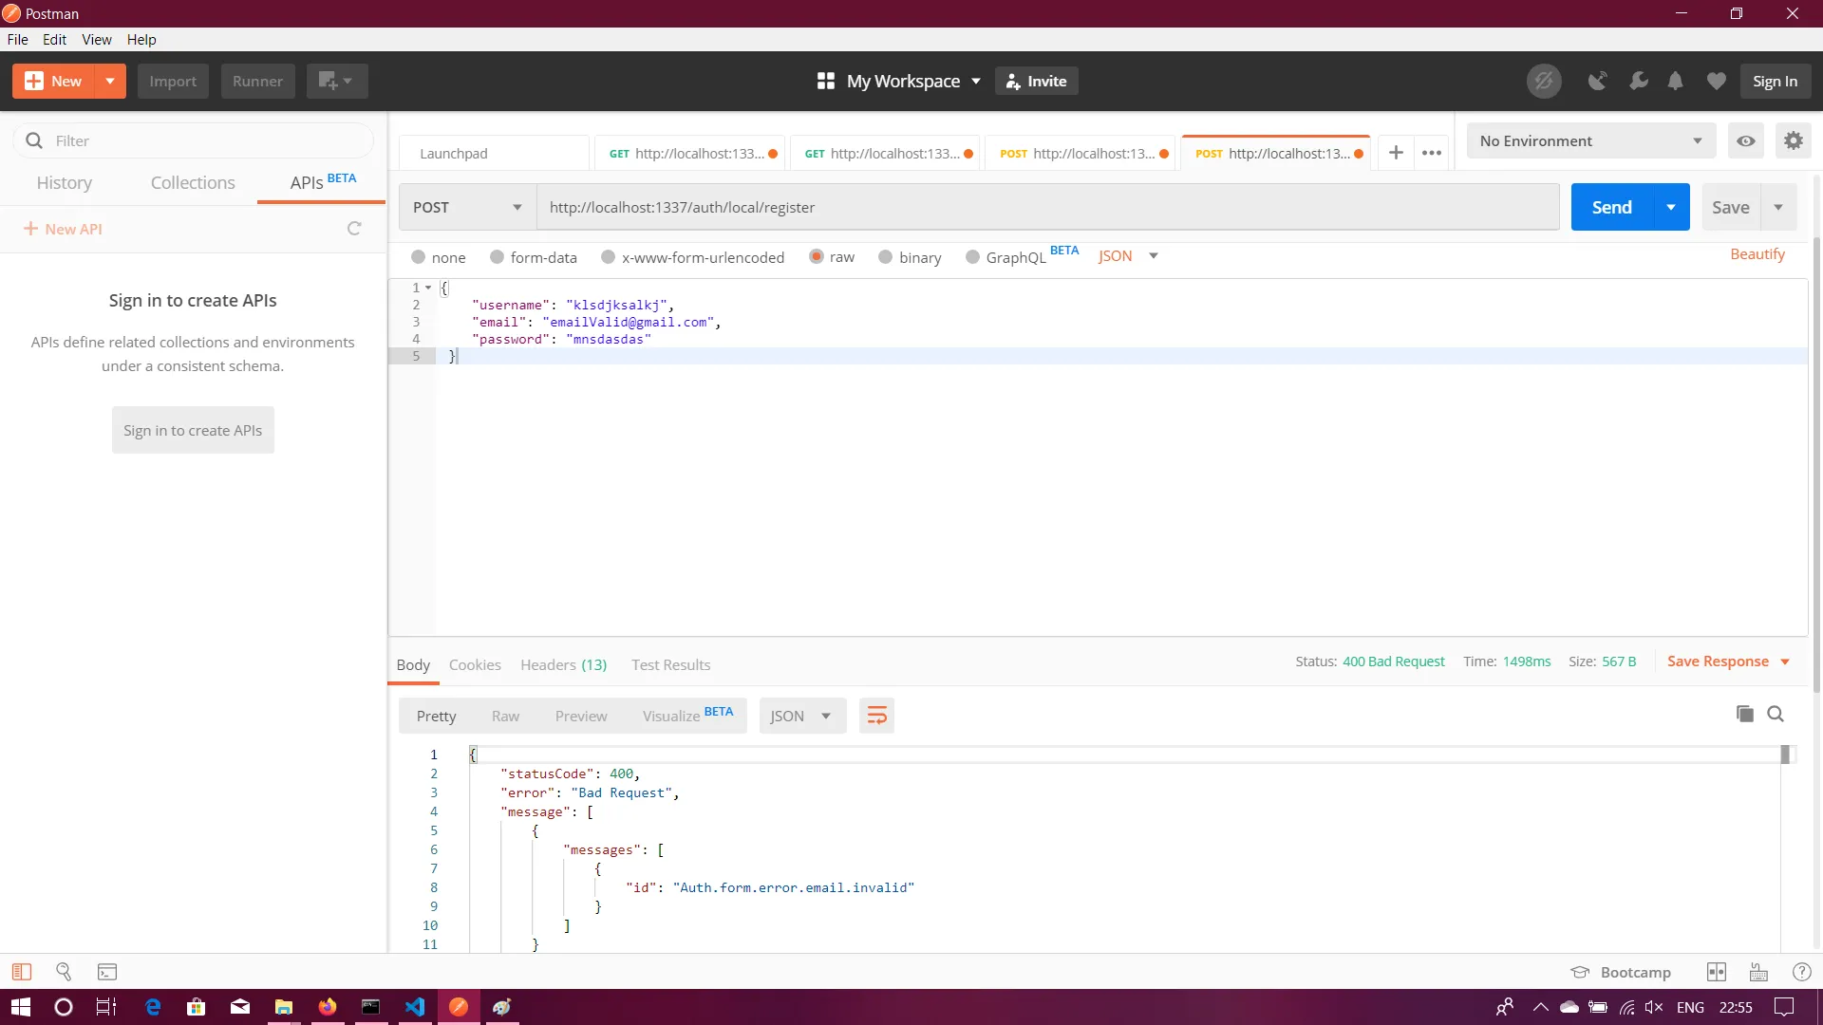Open response Headers (13) tab
Viewport: 1823px width, 1025px height.
[563, 664]
